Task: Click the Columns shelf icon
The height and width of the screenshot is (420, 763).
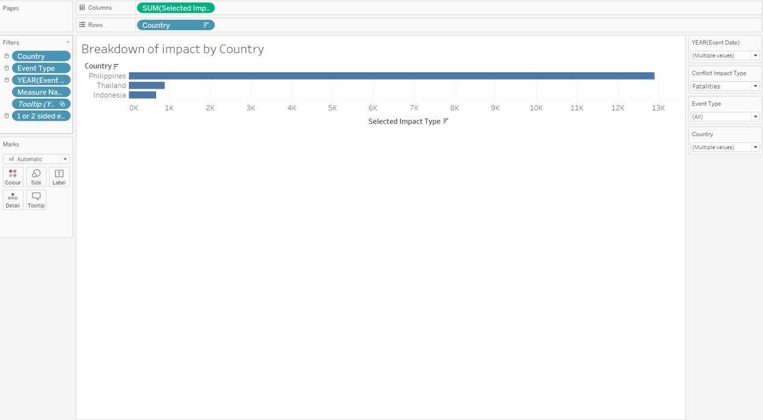Action: pos(83,7)
